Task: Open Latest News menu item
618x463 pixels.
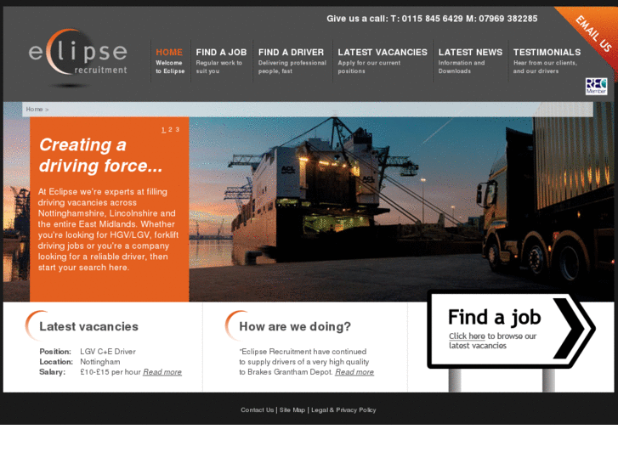Action: pyautogui.click(x=470, y=61)
